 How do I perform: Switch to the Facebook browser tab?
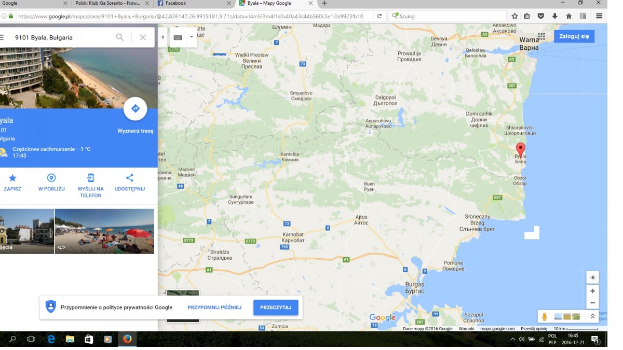(193, 4)
